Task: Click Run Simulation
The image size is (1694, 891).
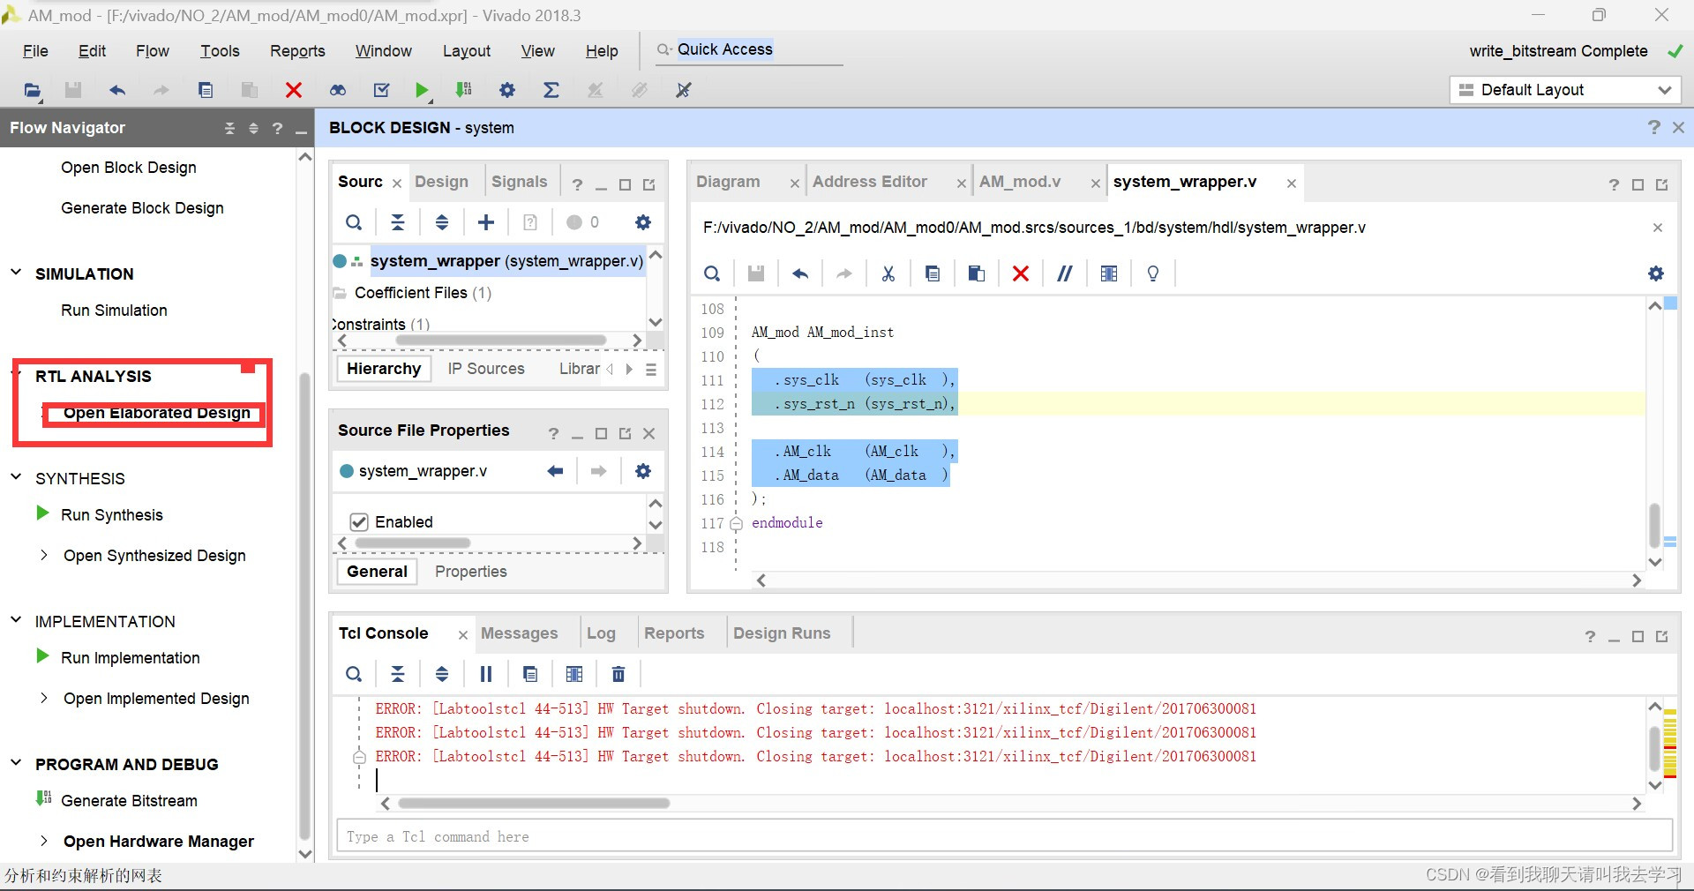Action: pyautogui.click(x=115, y=311)
